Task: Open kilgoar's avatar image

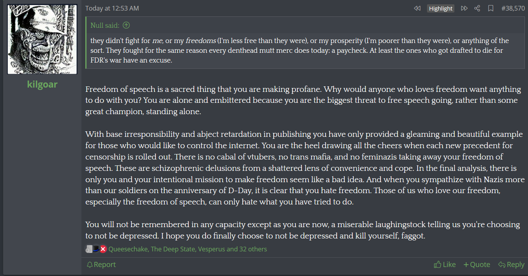Action: coord(42,39)
